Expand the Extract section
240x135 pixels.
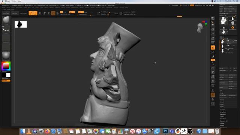point(222,106)
